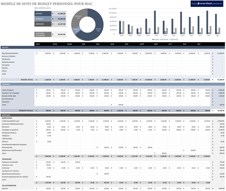Select the Paiements automobile row label
Viewport: 226px width, 191px height.
pos(10,162)
